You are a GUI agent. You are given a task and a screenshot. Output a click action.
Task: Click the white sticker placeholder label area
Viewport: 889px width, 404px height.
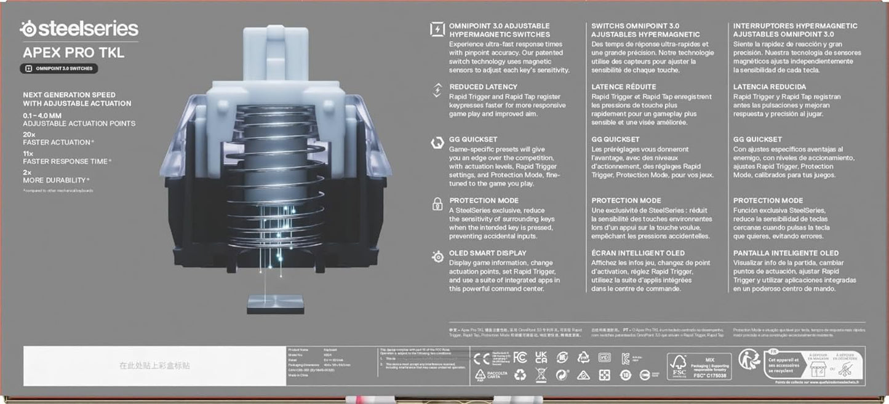pyautogui.click(x=154, y=365)
